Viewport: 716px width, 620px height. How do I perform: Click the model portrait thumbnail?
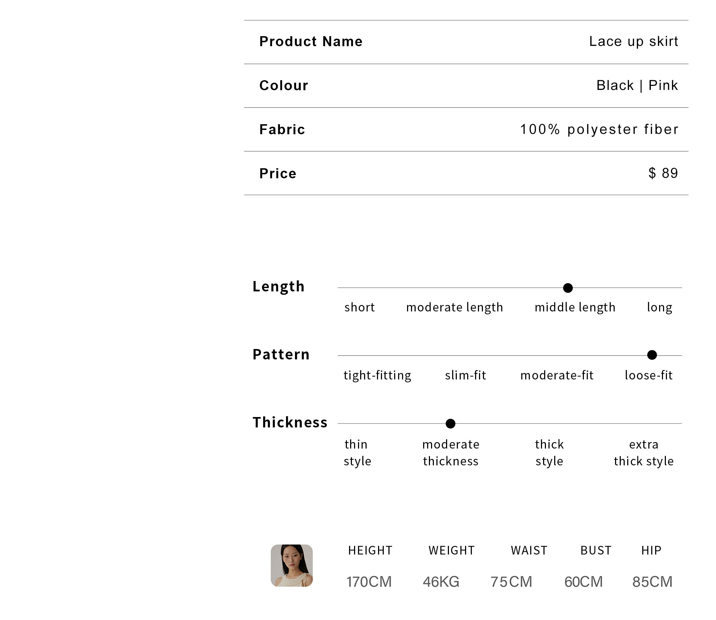click(291, 565)
